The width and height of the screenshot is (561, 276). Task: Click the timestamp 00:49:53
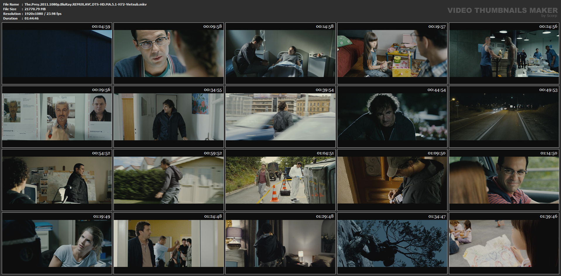[x=548, y=90]
